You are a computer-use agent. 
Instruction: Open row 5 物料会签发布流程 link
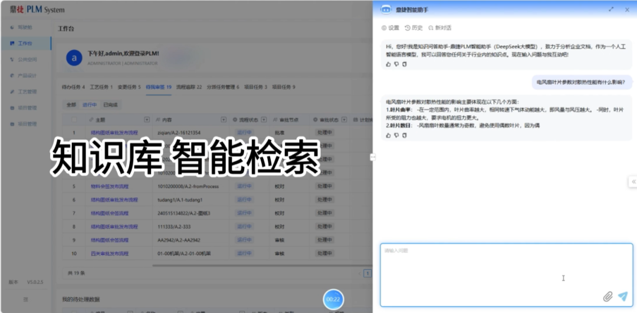point(110,187)
